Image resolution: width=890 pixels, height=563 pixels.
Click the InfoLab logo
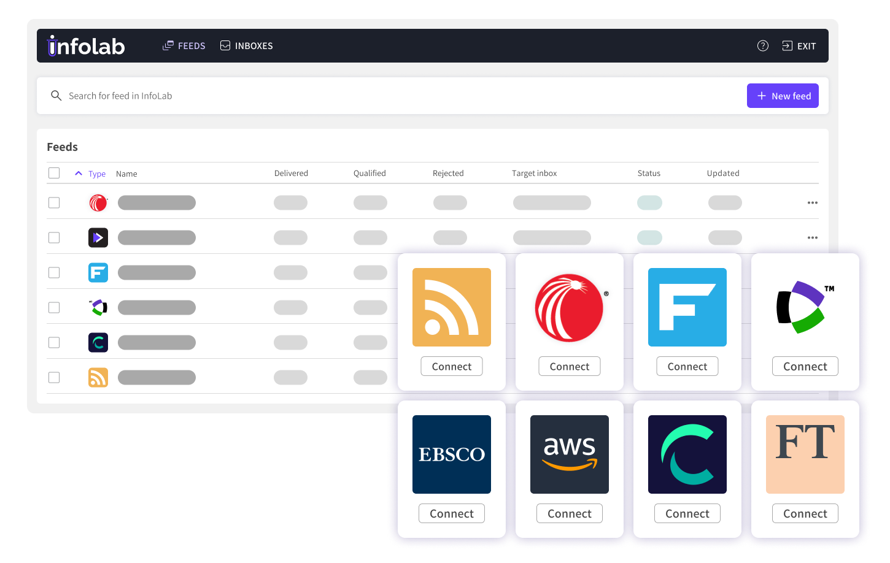pyautogui.click(x=86, y=46)
